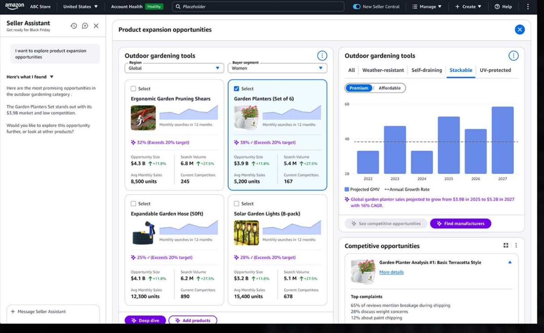Open the Manage menu
Screen dimensions: 544x333
point(427,7)
